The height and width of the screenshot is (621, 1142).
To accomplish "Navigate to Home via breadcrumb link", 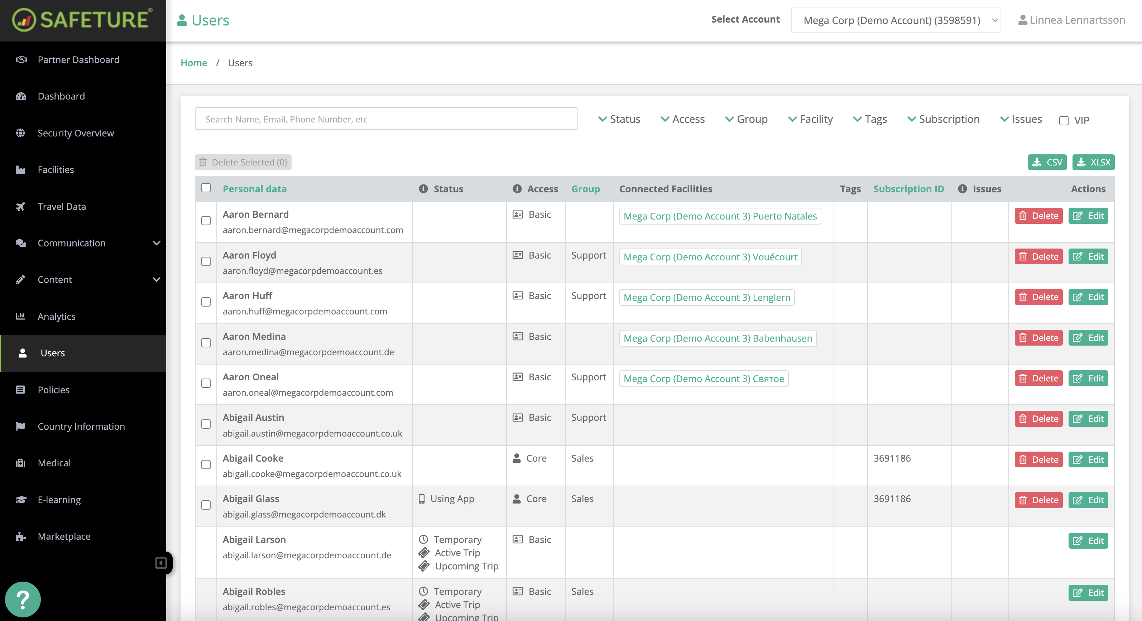I will [194, 63].
